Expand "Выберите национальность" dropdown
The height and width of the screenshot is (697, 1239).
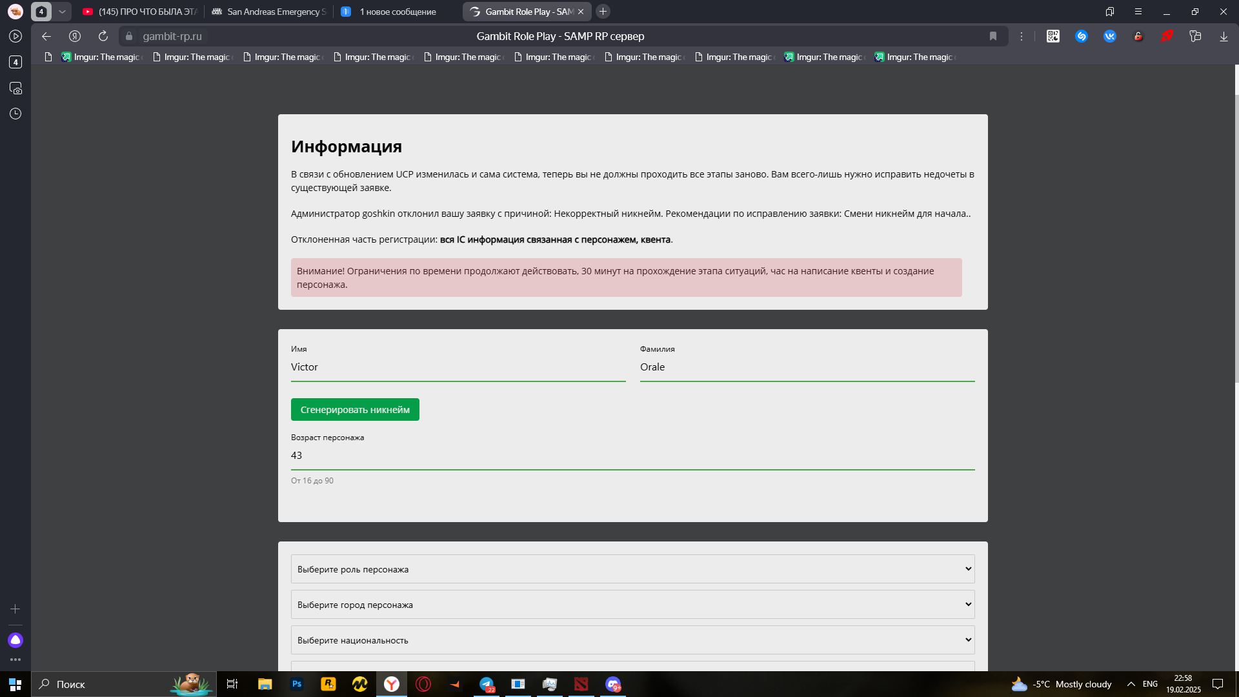tap(632, 640)
